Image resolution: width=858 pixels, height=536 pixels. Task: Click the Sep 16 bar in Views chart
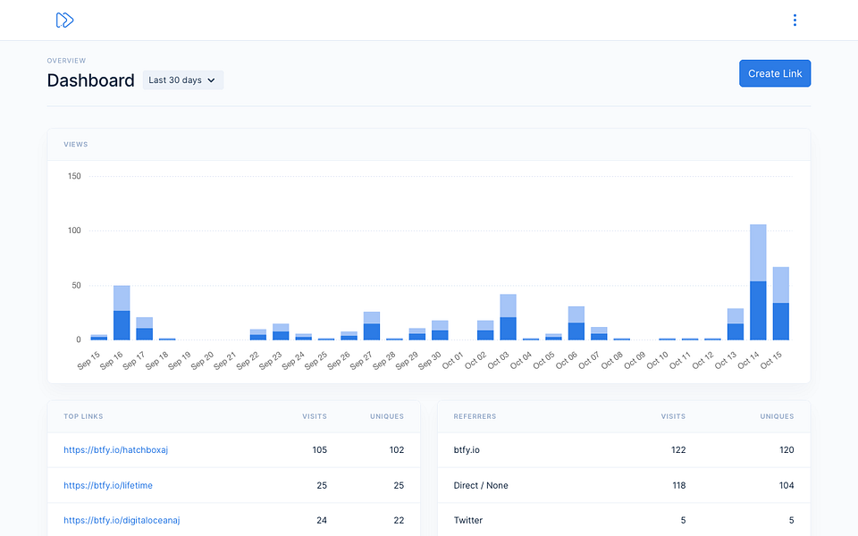[122, 313]
